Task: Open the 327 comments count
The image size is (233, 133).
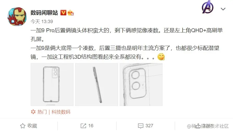Action: (x=149, y=126)
